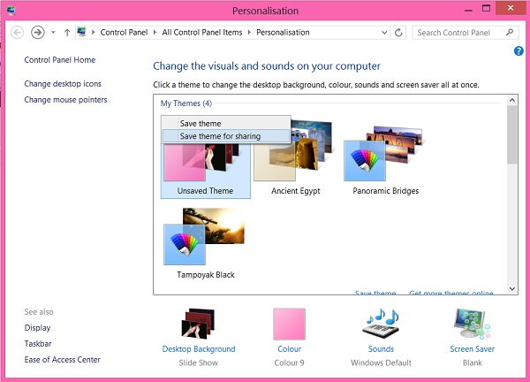Go up one folder level arrow

click(67, 33)
